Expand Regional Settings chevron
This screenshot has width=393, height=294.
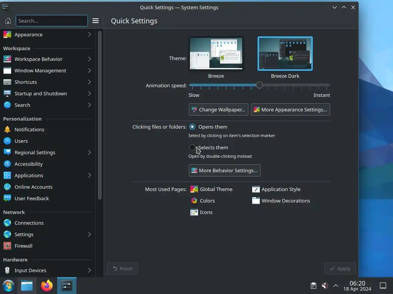pyautogui.click(x=89, y=152)
